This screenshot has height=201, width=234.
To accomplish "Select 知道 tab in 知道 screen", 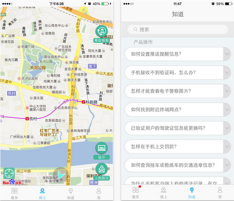I will pos(192,193).
